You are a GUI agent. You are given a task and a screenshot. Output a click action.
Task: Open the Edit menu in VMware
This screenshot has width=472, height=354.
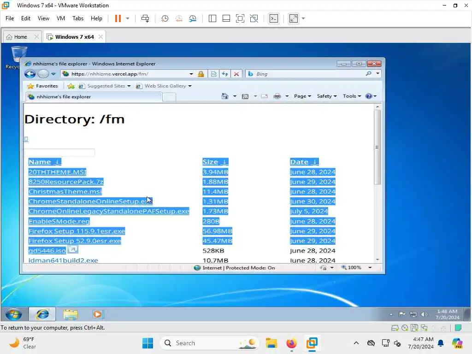point(26,18)
